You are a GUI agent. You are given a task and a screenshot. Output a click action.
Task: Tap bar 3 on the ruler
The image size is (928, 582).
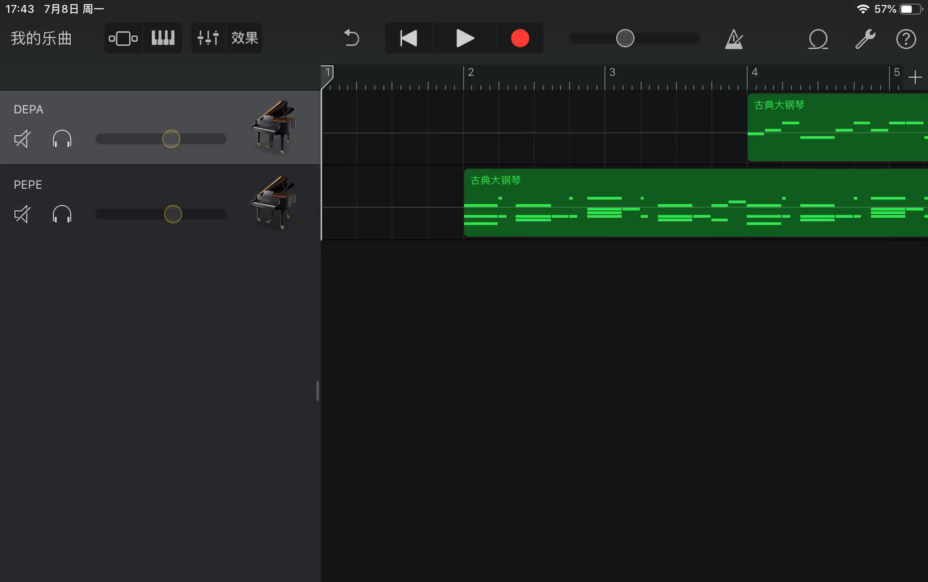pyautogui.click(x=612, y=72)
